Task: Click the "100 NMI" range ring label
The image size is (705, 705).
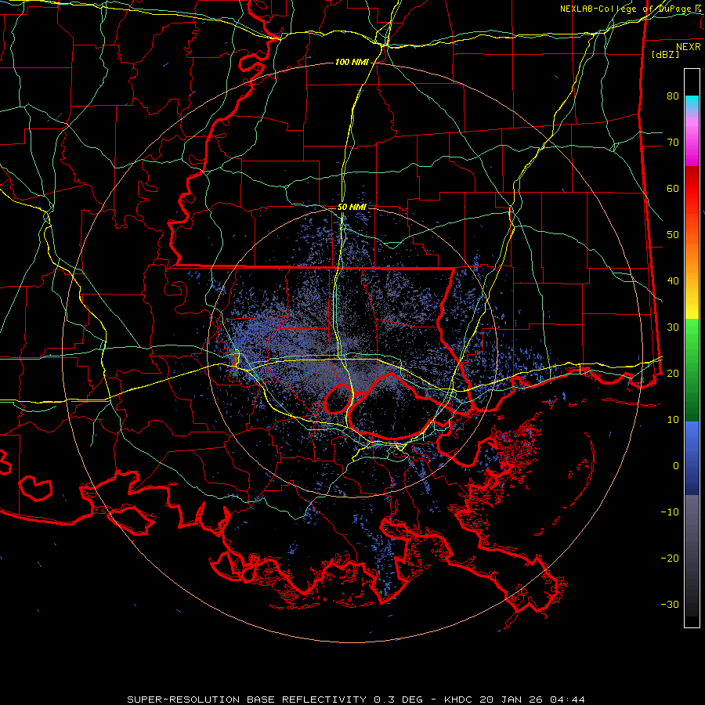Action: click(352, 62)
